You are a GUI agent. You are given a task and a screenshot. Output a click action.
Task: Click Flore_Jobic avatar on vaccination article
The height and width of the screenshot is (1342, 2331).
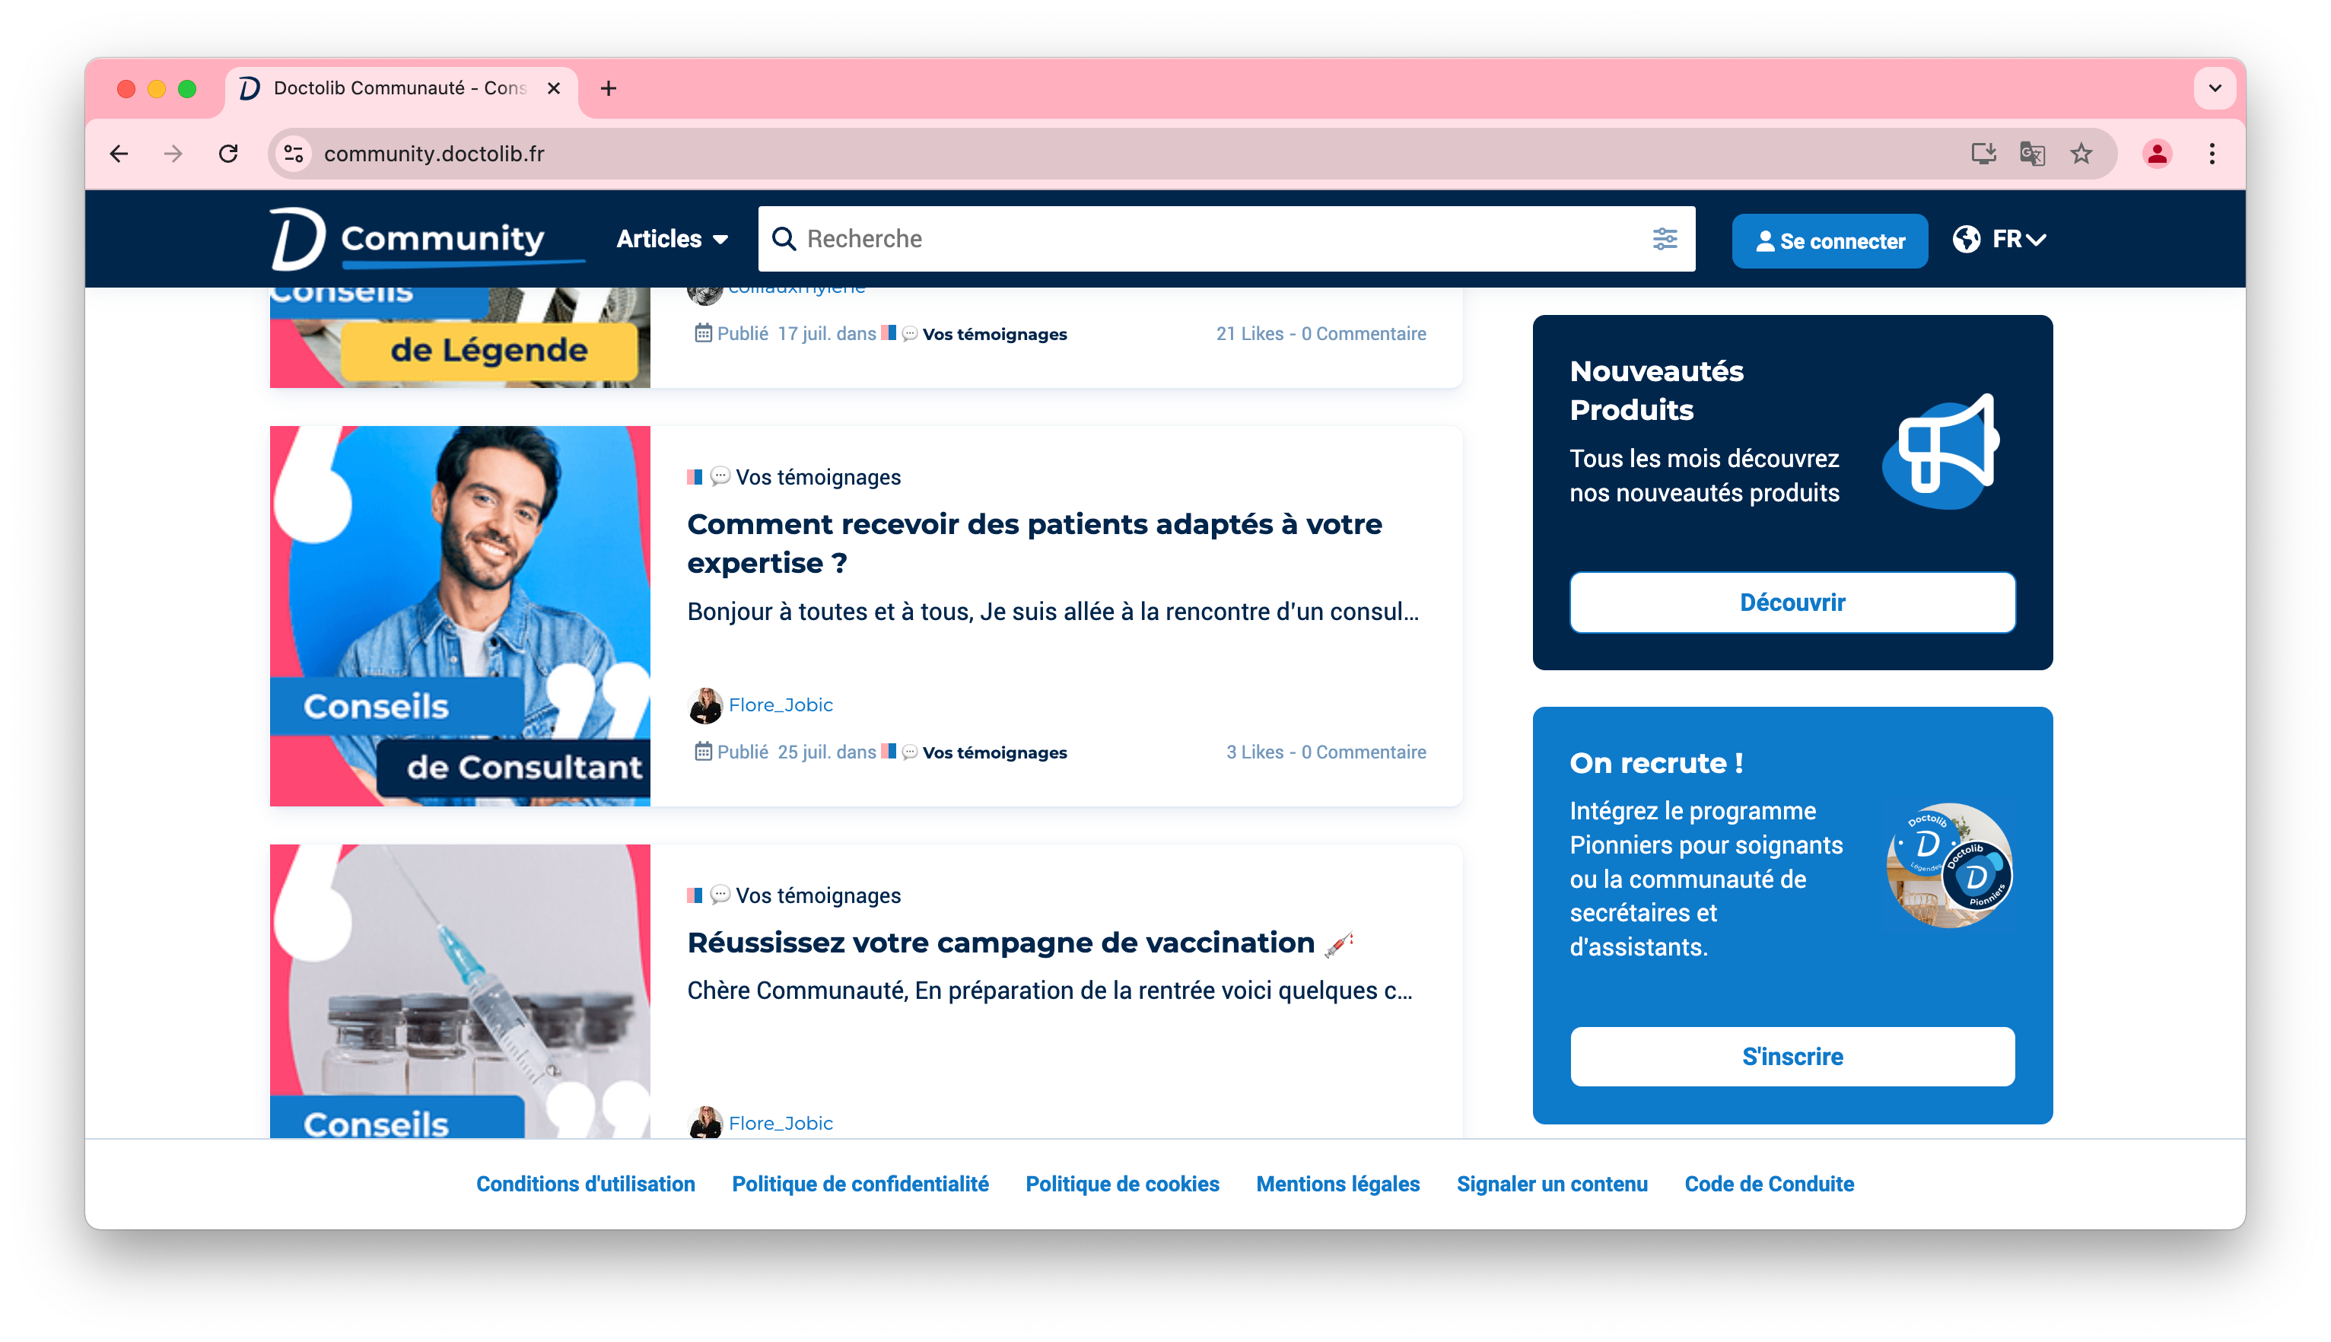pos(705,1123)
